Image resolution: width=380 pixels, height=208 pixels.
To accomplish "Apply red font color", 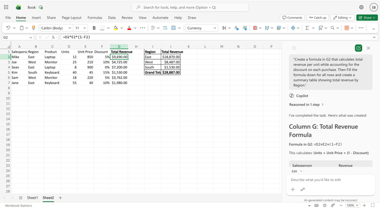I will click(129, 28).
